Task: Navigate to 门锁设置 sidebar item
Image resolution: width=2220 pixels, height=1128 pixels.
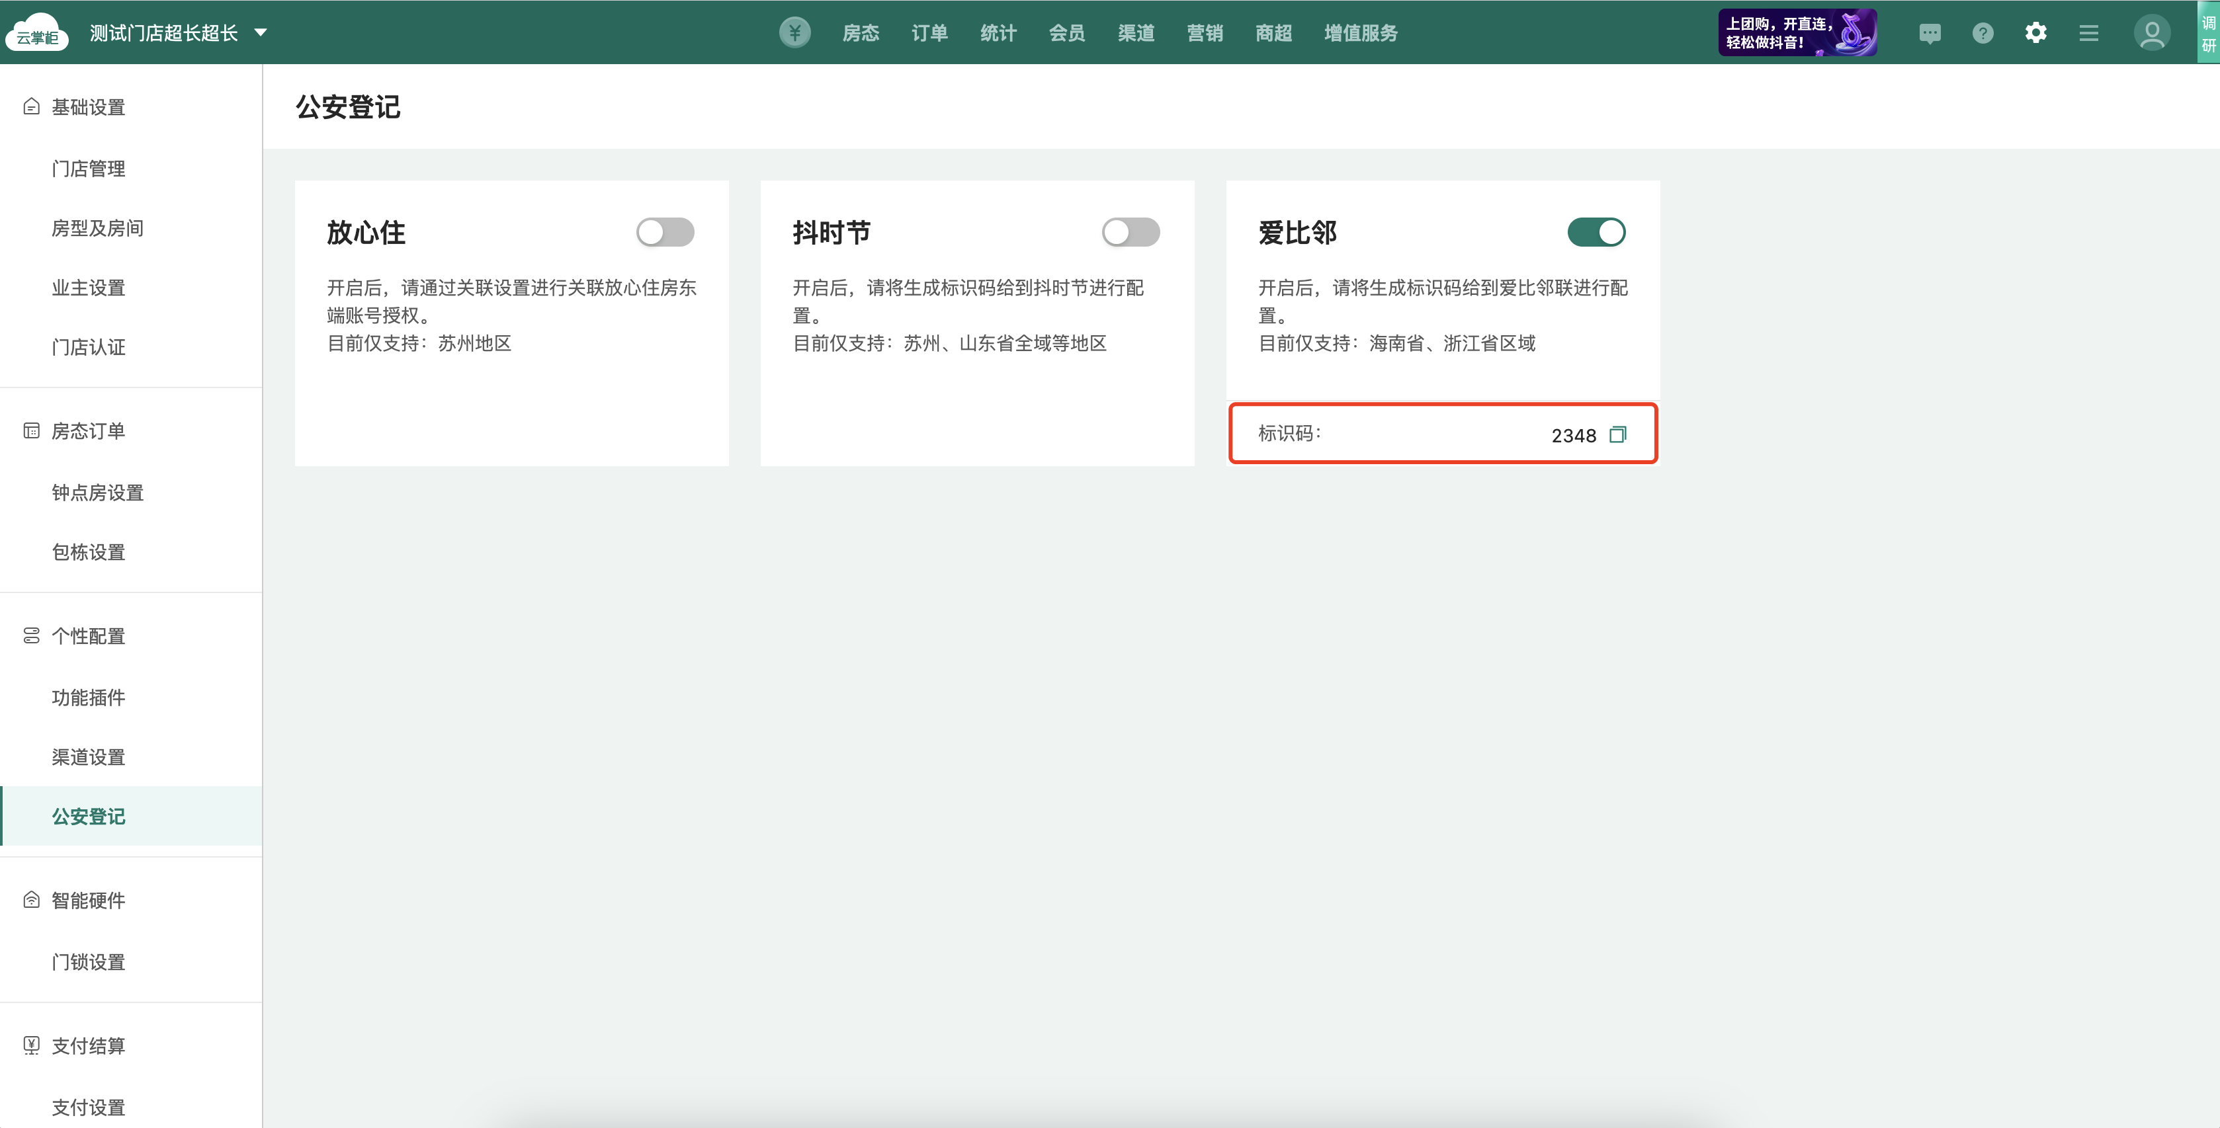Action: point(88,961)
